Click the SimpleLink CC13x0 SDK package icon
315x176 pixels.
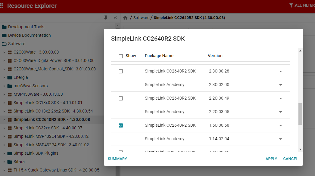(10, 103)
